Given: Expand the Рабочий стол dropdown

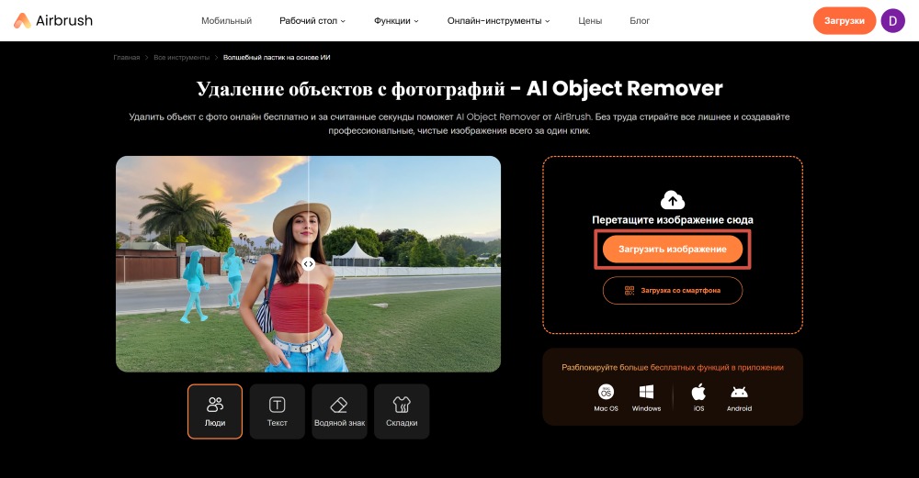Looking at the screenshot, I should 312,20.
